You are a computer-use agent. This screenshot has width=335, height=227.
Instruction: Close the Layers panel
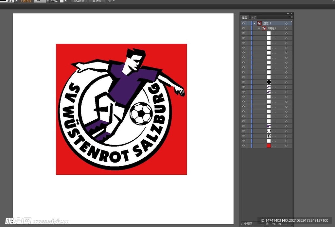(291, 14)
